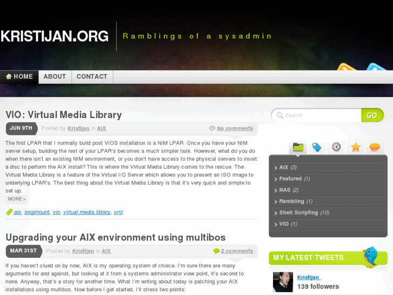Click the Twitter profile avatar photo
This screenshot has height=295, width=393.
283,282
